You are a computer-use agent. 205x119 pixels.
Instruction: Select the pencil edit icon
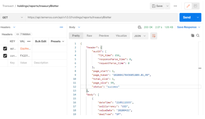[x=188, y=6]
